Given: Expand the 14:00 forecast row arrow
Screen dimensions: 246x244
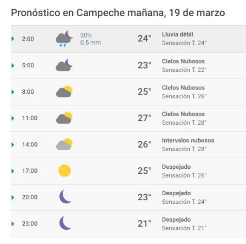Looking at the screenshot, I should (x=13, y=145).
